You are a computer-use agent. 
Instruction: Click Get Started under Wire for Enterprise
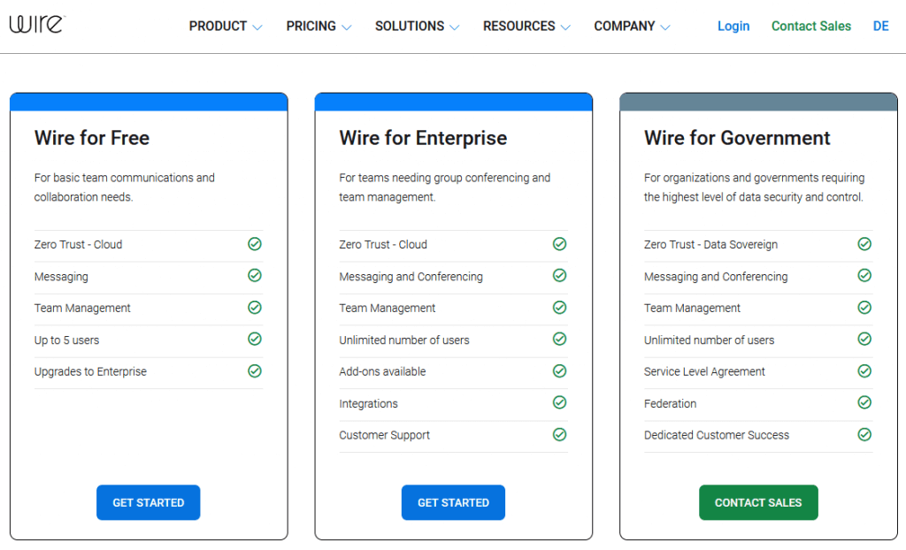pos(453,502)
